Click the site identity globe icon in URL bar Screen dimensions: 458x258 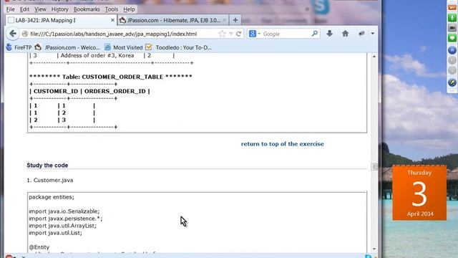[25, 34]
